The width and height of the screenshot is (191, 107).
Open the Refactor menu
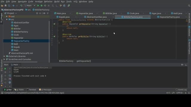48,1
